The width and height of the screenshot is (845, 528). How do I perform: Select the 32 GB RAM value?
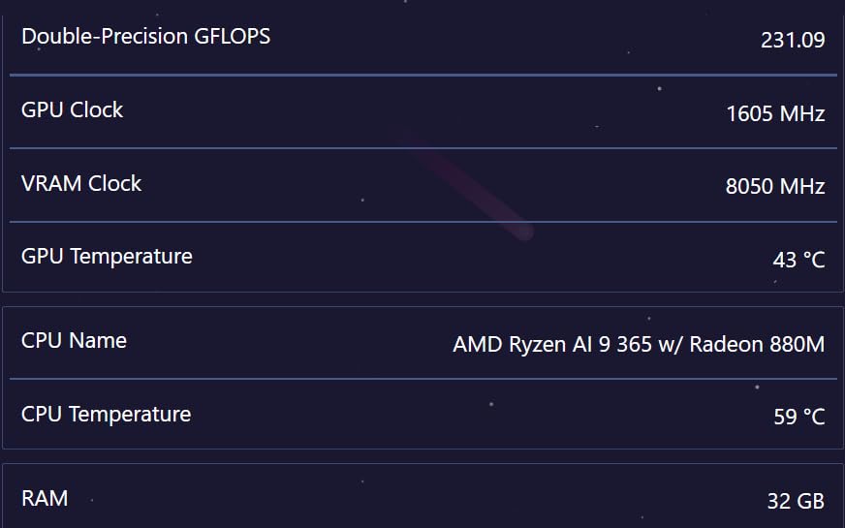pyautogui.click(x=796, y=501)
